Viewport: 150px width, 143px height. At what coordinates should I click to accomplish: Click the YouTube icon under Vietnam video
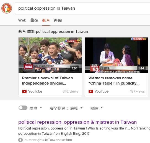click(91, 91)
